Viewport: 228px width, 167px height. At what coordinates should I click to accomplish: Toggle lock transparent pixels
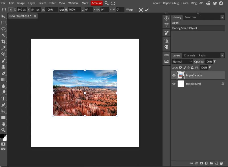click(181, 68)
